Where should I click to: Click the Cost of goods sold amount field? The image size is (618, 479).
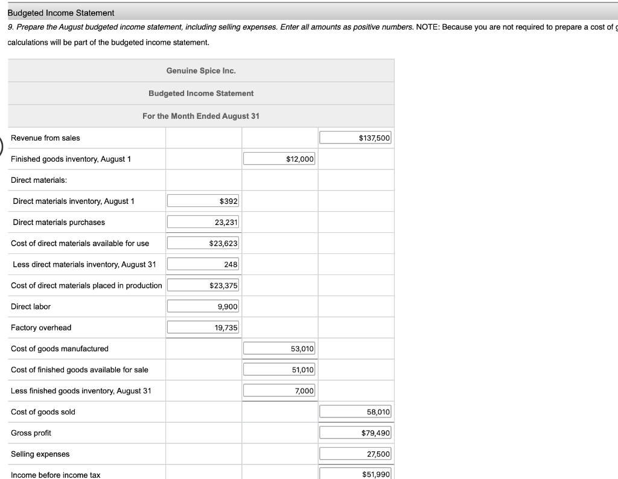point(355,411)
